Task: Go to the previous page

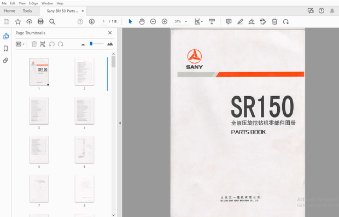Action: (x=80, y=22)
